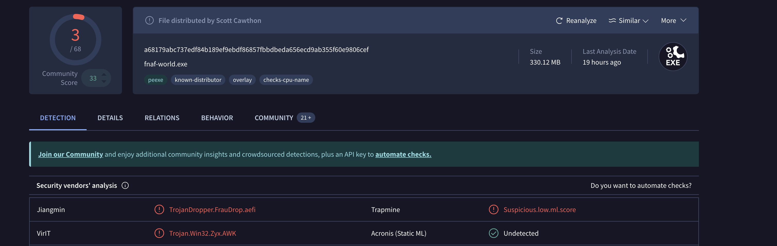
Task: Click the warning icon beside Suspicious.low.ml.score
Action: pos(493,209)
